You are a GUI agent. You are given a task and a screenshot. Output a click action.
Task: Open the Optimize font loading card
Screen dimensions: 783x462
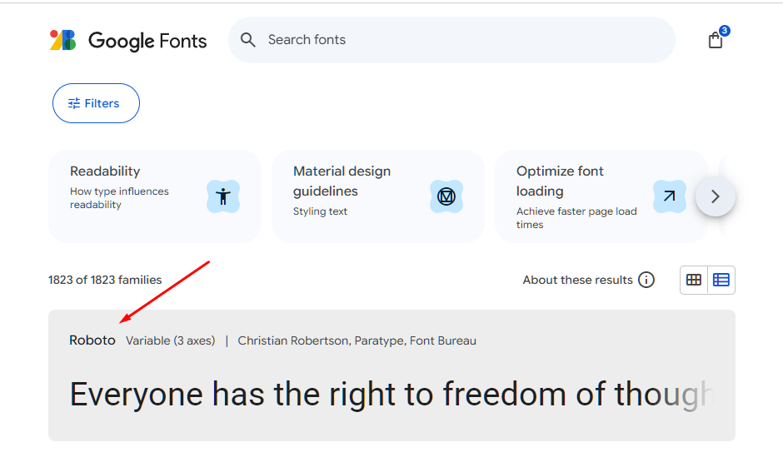point(601,196)
